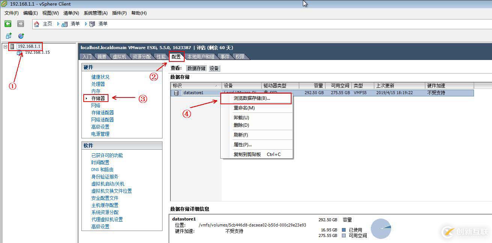The image size is (492, 243).
Task: Collapse the 192.168.1.1 host tree node
Action: (x=5, y=46)
